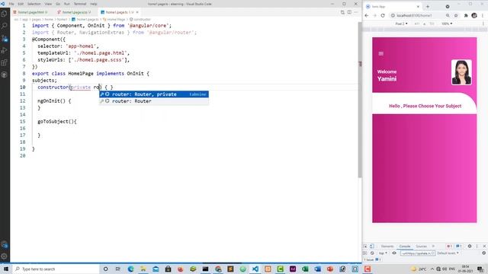Go back in the Chrome browser
The height and width of the screenshot is (274, 488).
point(367,15)
